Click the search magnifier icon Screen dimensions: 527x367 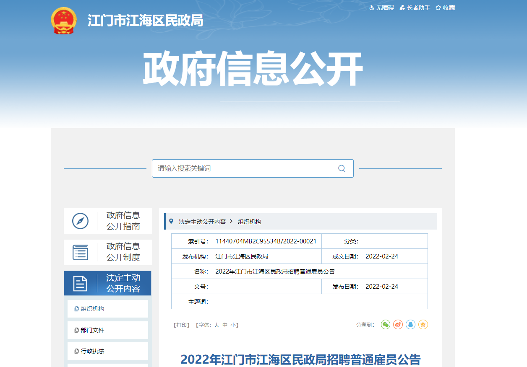(342, 168)
